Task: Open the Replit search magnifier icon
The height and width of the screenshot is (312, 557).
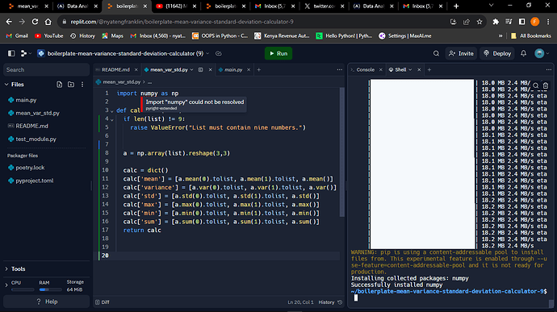Action: 436,53
